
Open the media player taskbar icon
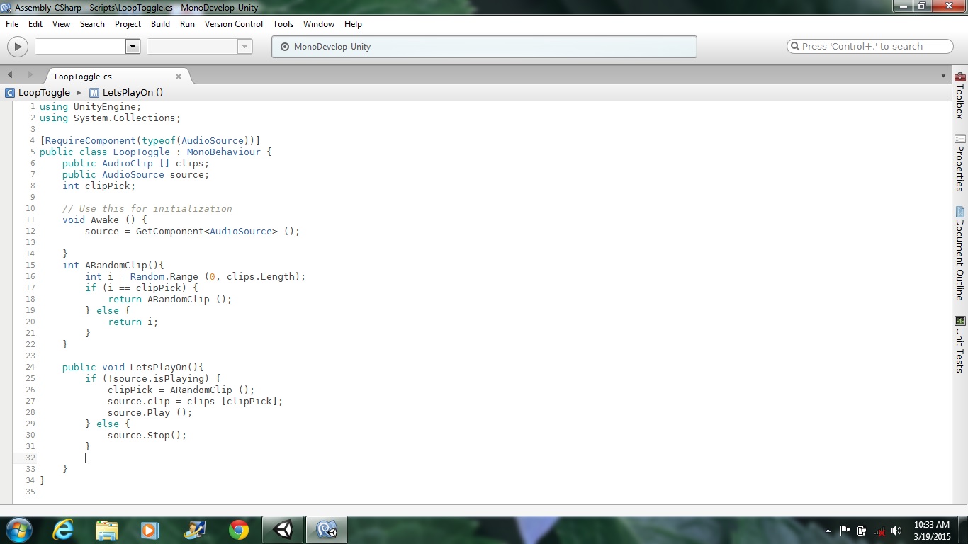click(x=150, y=530)
